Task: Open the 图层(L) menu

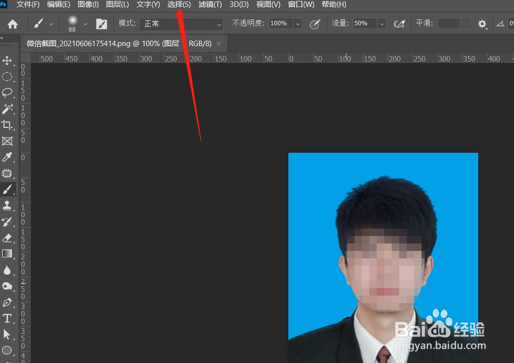Action: pyautogui.click(x=117, y=4)
